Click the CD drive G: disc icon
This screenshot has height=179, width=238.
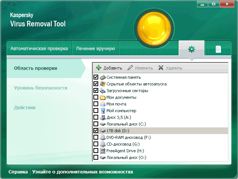pyautogui.click(x=103, y=144)
